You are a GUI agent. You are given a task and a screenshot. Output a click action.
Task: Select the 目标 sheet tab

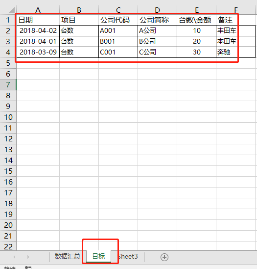click(98, 256)
